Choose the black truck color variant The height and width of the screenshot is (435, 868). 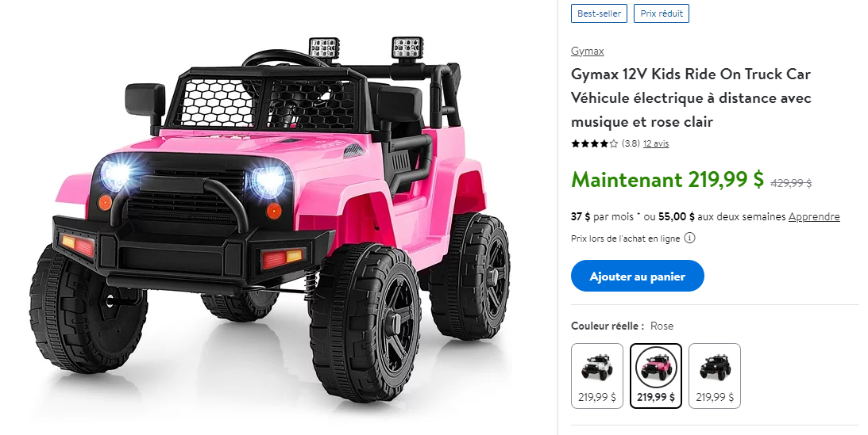pyautogui.click(x=715, y=376)
